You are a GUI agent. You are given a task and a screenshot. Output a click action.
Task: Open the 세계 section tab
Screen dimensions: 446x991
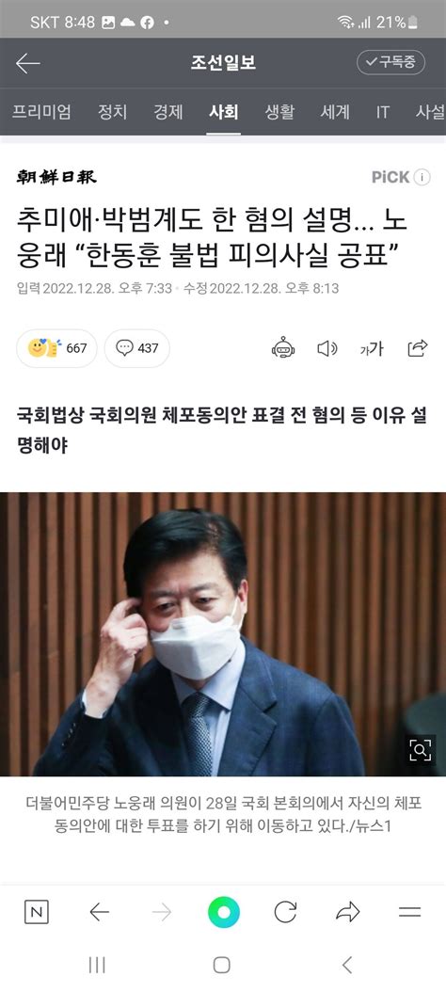click(335, 112)
